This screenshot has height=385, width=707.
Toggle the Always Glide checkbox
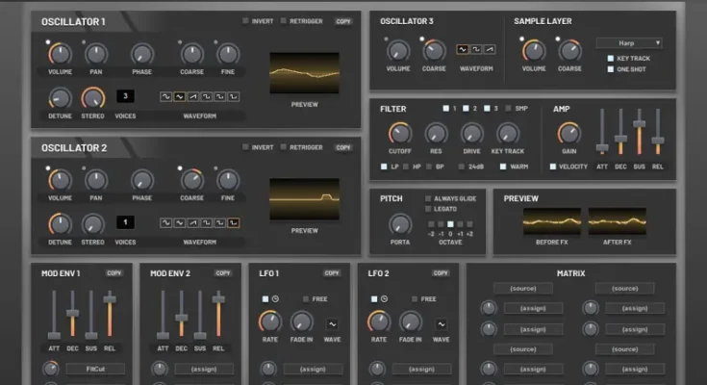(429, 197)
